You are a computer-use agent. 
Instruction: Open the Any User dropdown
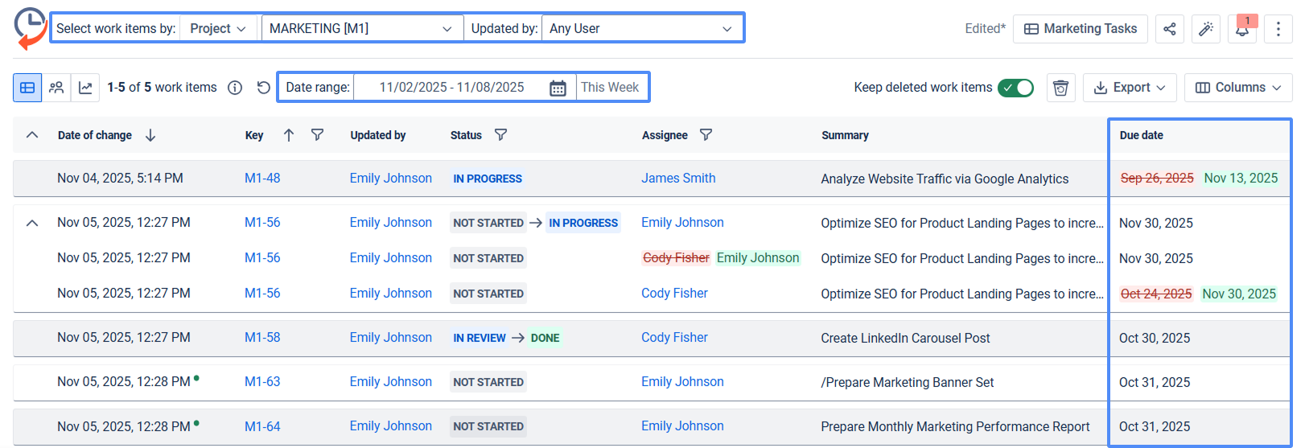click(642, 29)
